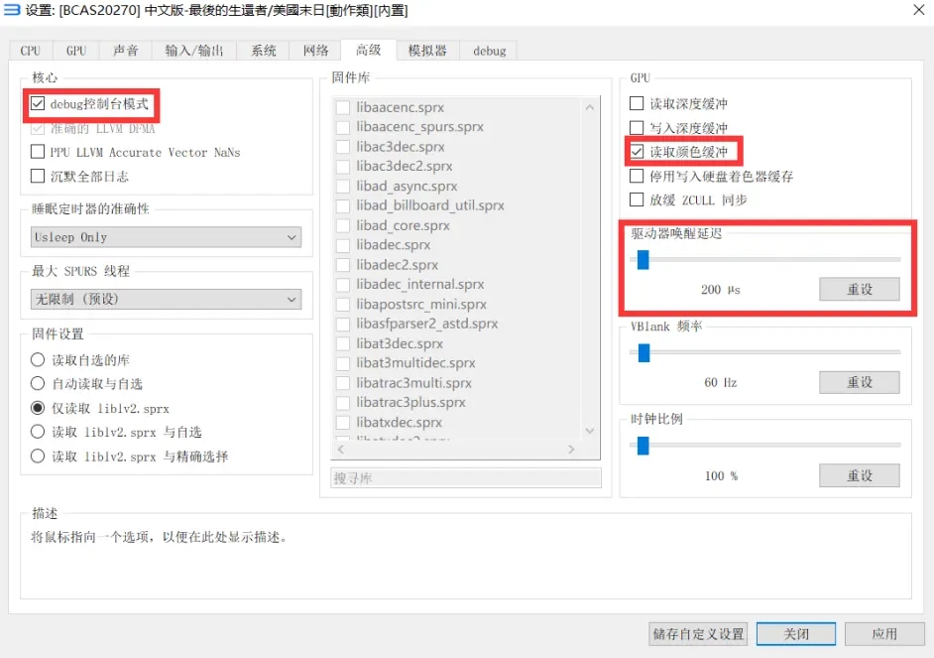Open the 模拟器 tab
Viewport: 934px width, 658px height.
click(x=427, y=50)
